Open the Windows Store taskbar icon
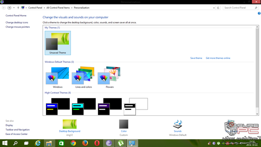The height and width of the screenshot is (147, 261). (x=61, y=143)
